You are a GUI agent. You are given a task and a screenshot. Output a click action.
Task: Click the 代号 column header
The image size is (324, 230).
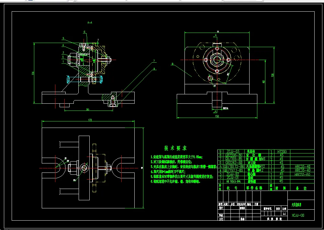pyautogui.click(x=232, y=188)
